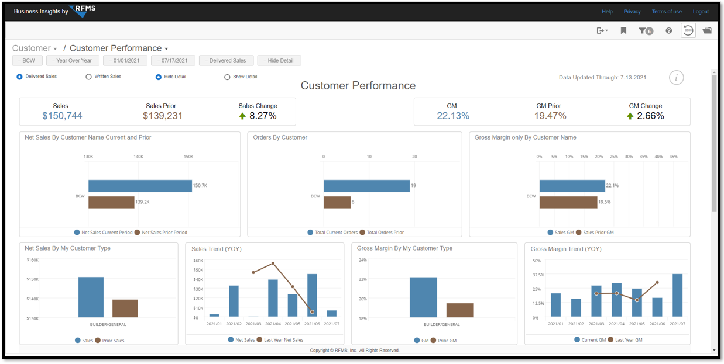Click the bookmark icon in the toolbar

click(x=623, y=30)
